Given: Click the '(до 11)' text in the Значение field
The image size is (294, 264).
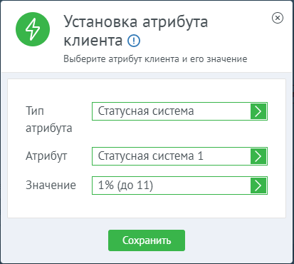Looking at the screenshot, I should click(135, 186).
